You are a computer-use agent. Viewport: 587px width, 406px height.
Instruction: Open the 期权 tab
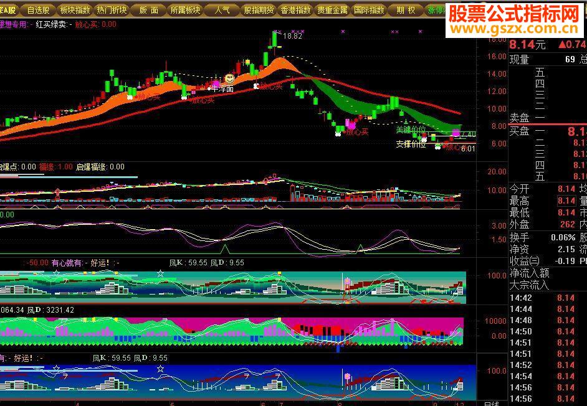click(406, 10)
